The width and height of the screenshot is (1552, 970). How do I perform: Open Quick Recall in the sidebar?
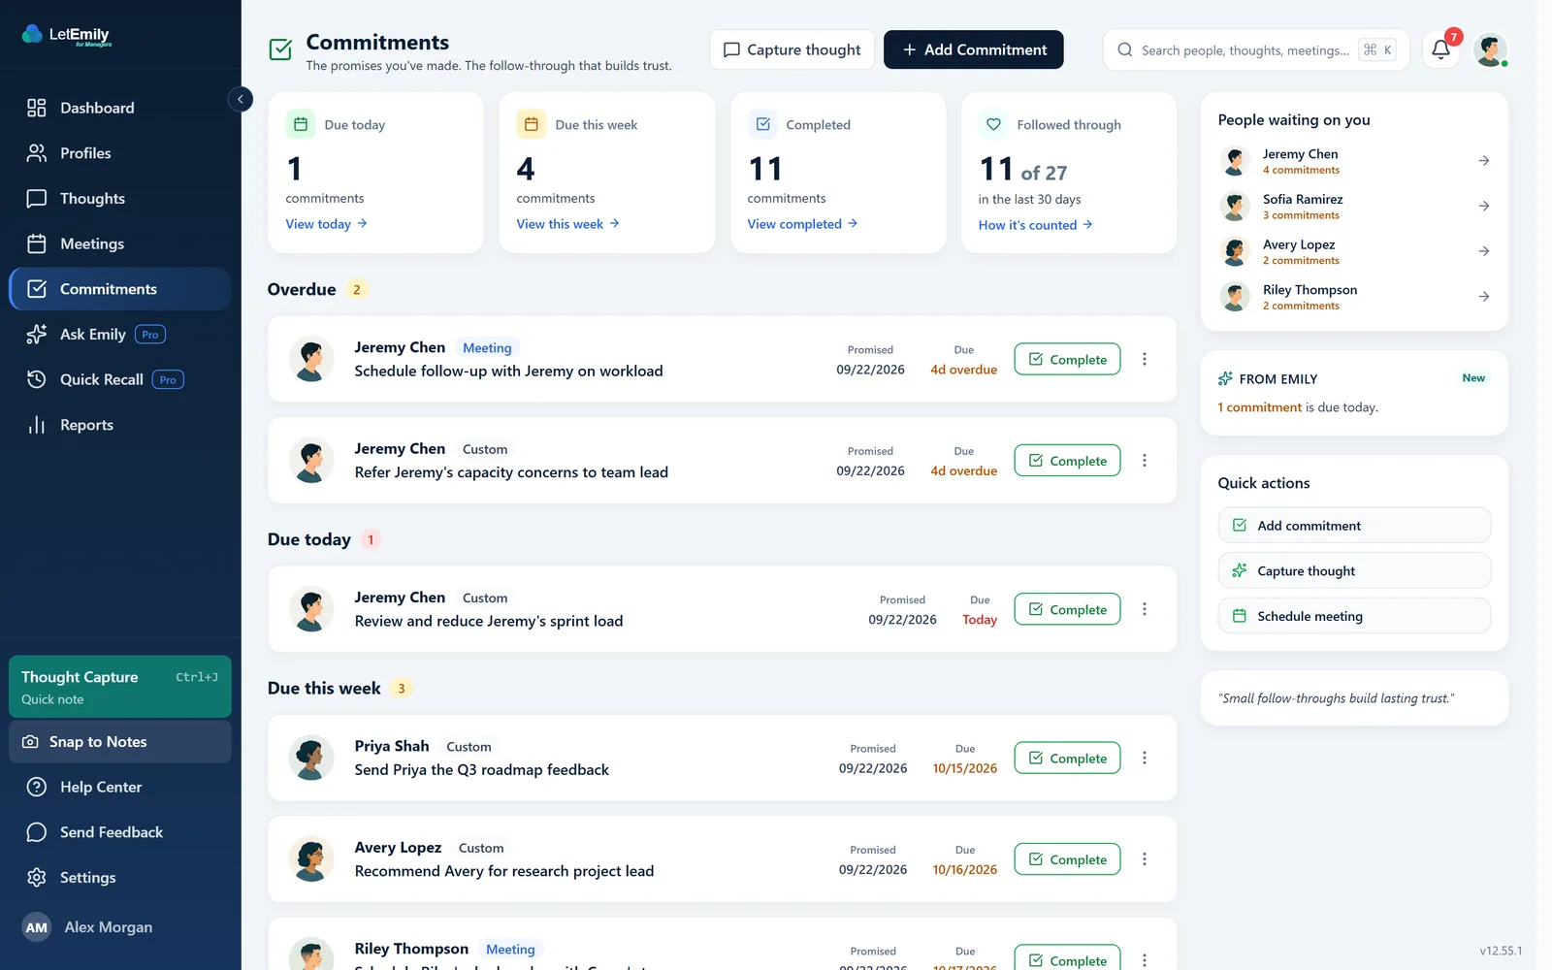pyautogui.click(x=120, y=379)
